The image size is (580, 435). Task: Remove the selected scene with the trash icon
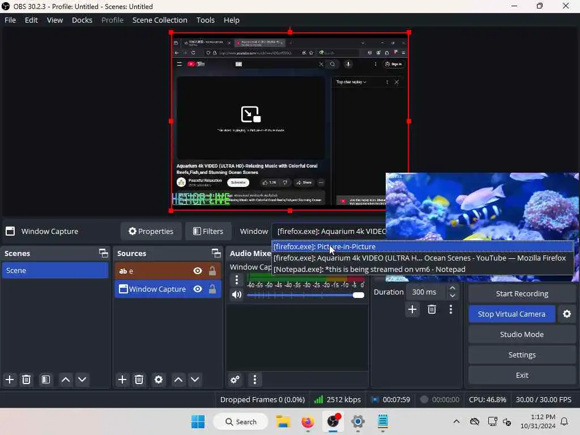26,379
